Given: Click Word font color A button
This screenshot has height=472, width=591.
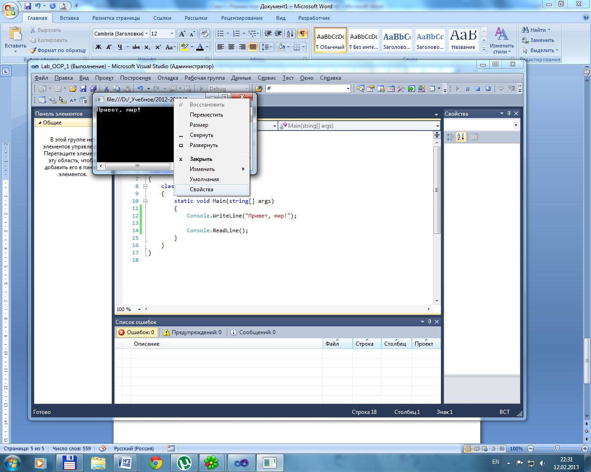Looking at the screenshot, I should (200, 47).
